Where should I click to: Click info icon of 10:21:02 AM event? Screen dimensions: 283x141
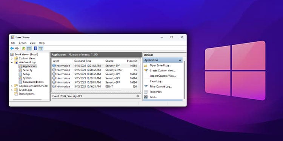coord(54,66)
